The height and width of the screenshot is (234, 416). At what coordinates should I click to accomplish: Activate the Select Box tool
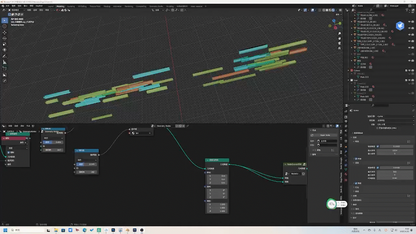click(5, 20)
